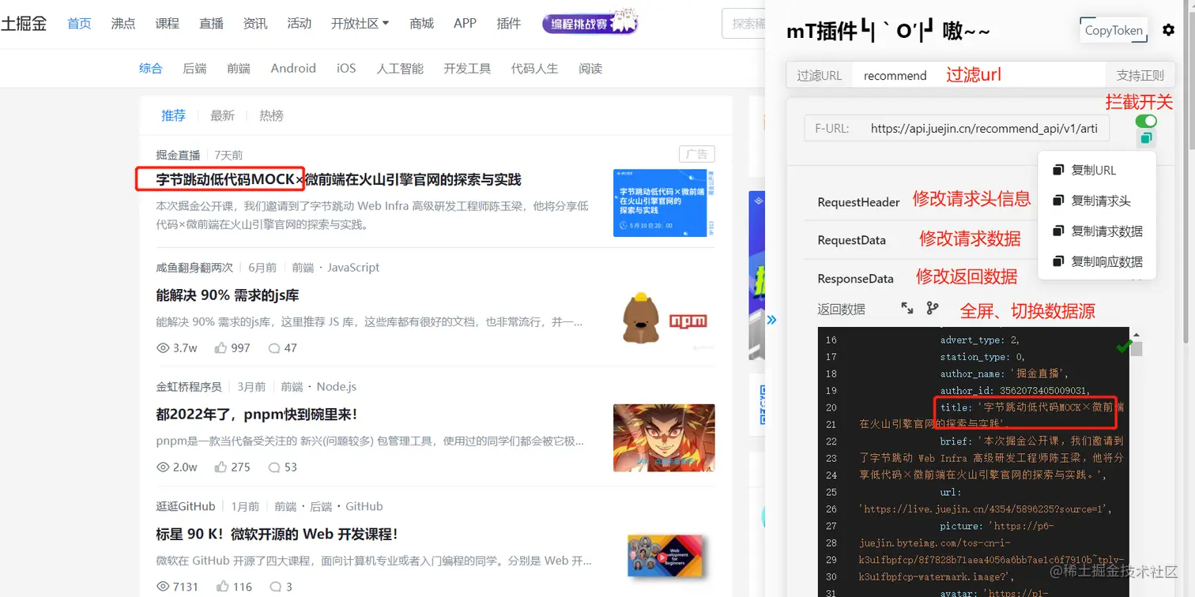This screenshot has width=1195, height=597.
Task: Select the 开发工具 category
Action: point(467,68)
